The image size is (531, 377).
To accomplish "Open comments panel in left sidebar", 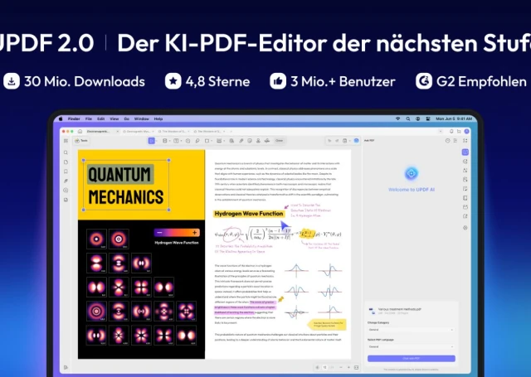I will (66, 191).
